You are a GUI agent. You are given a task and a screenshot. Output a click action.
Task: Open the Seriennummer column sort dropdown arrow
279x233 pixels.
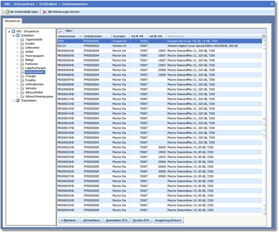[80, 36]
